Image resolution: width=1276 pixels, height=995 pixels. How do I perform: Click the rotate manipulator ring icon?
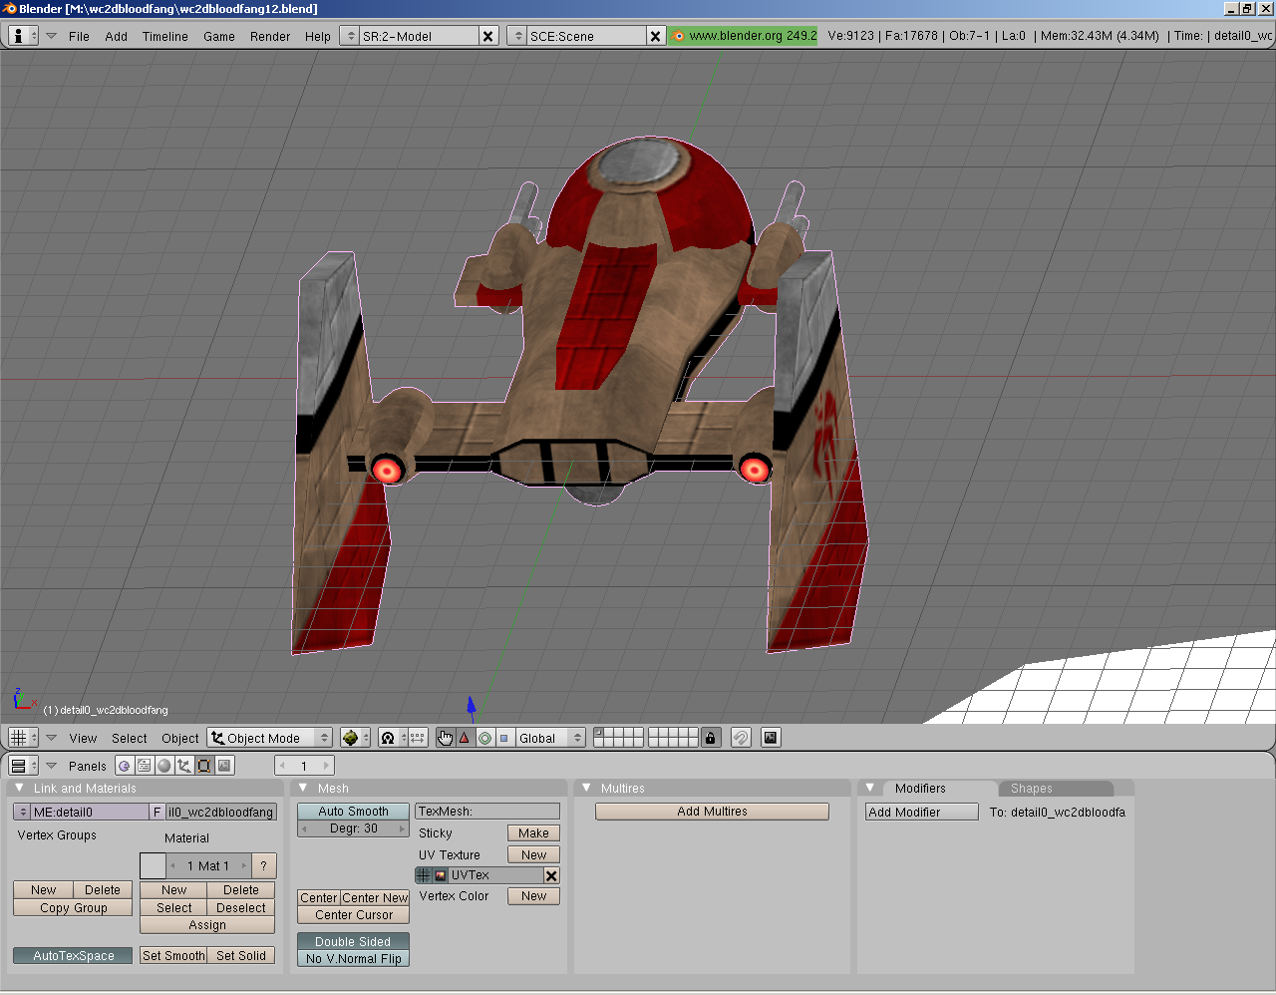[x=484, y=738]
